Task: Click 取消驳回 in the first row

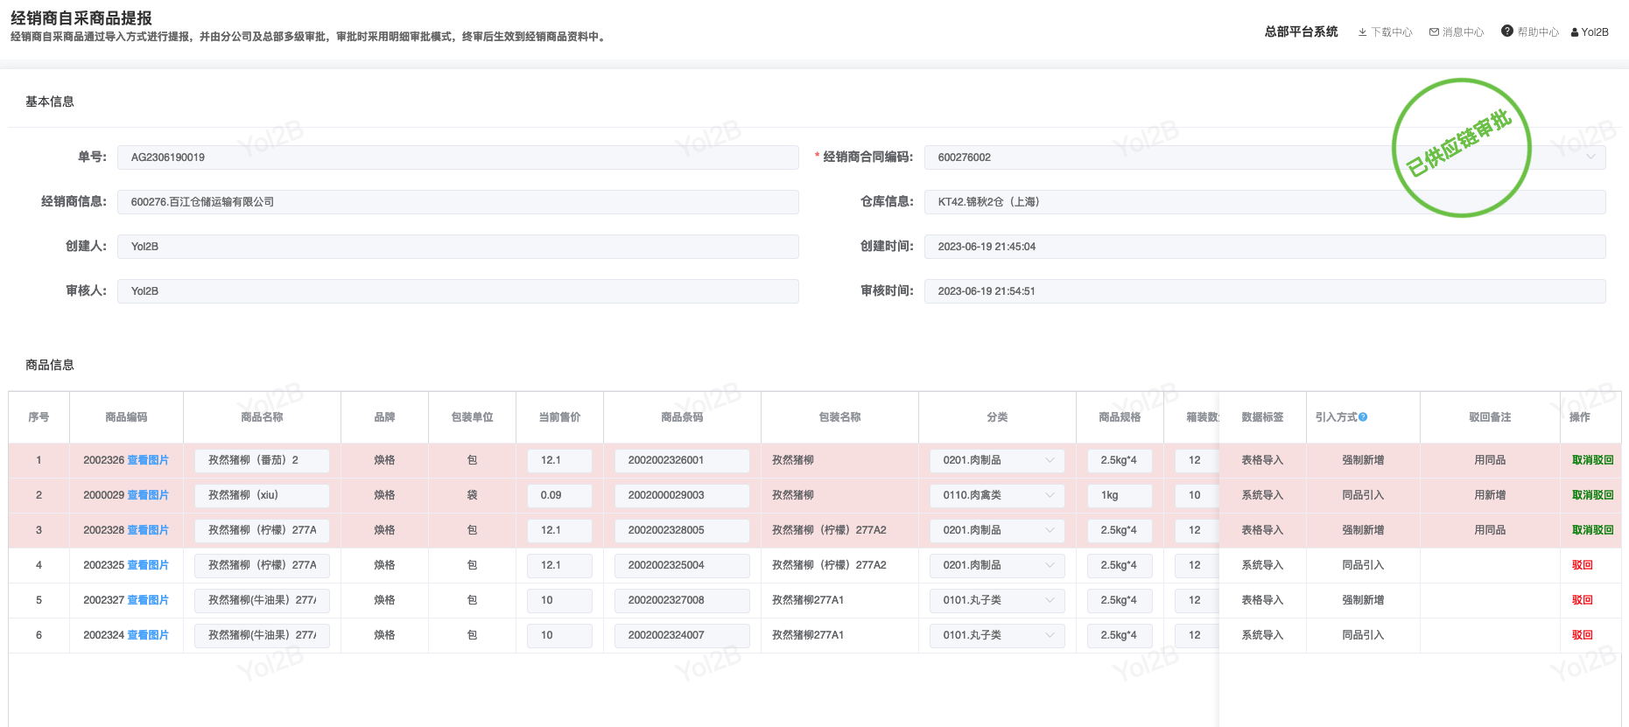Action: click(1592, 460)
